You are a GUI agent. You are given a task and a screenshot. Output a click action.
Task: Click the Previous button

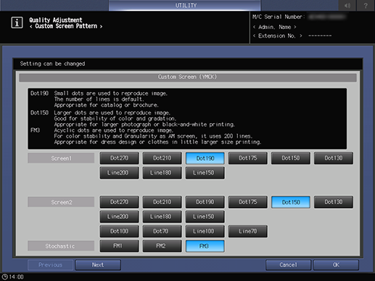(x=50, y=265)
